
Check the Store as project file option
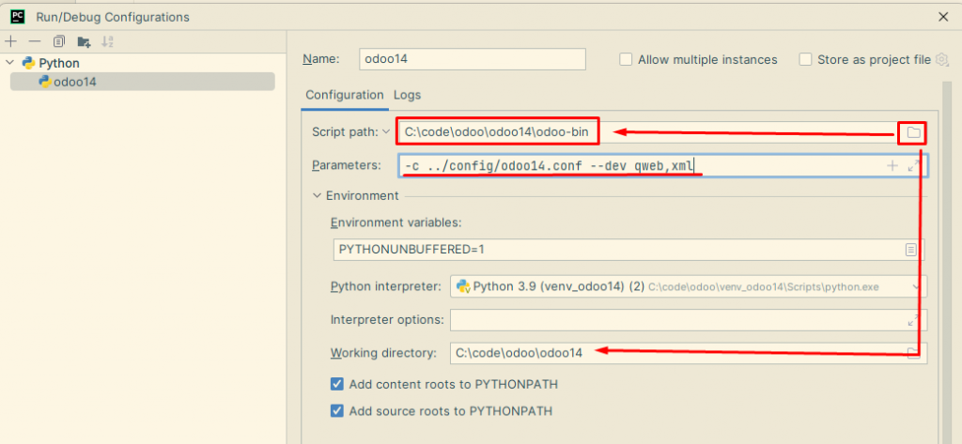click(806, 59)
